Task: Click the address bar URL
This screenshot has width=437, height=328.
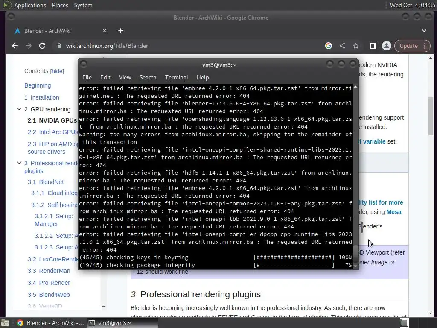Action: (107, 46)
